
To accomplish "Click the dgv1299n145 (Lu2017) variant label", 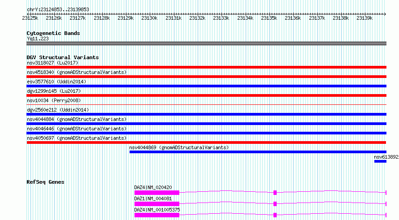I will 54,91.
